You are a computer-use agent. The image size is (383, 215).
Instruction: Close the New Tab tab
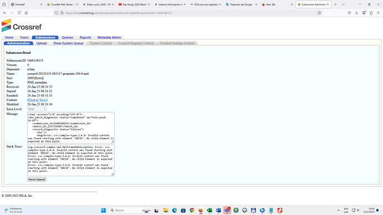pyautogui.click(x=292, y=4)
